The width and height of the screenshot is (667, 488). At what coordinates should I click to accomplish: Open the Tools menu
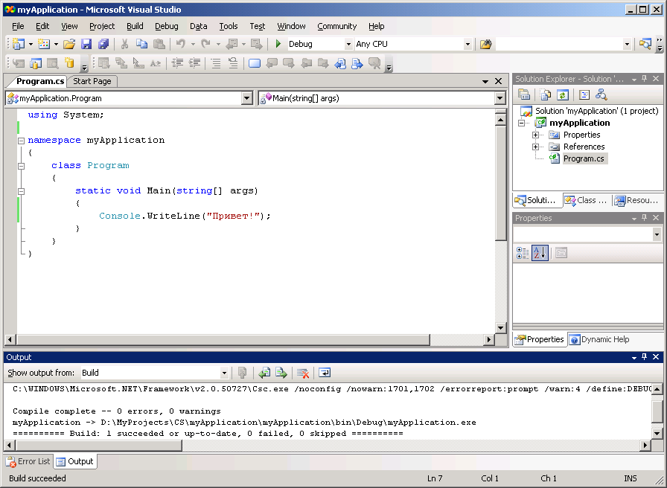229,26
